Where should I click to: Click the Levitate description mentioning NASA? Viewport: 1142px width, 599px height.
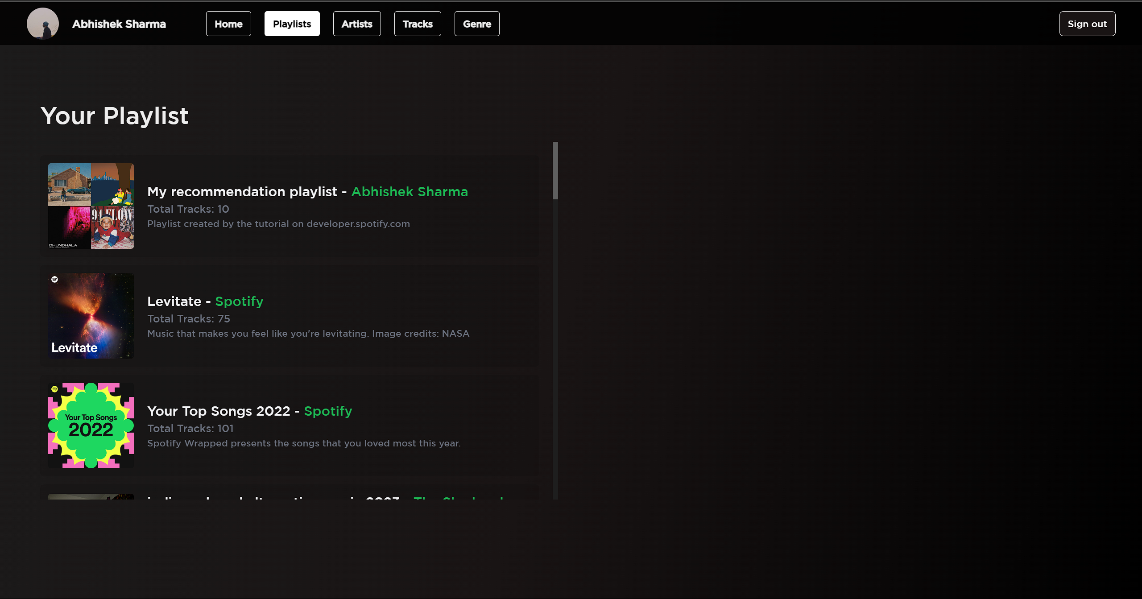coord(308,334)
